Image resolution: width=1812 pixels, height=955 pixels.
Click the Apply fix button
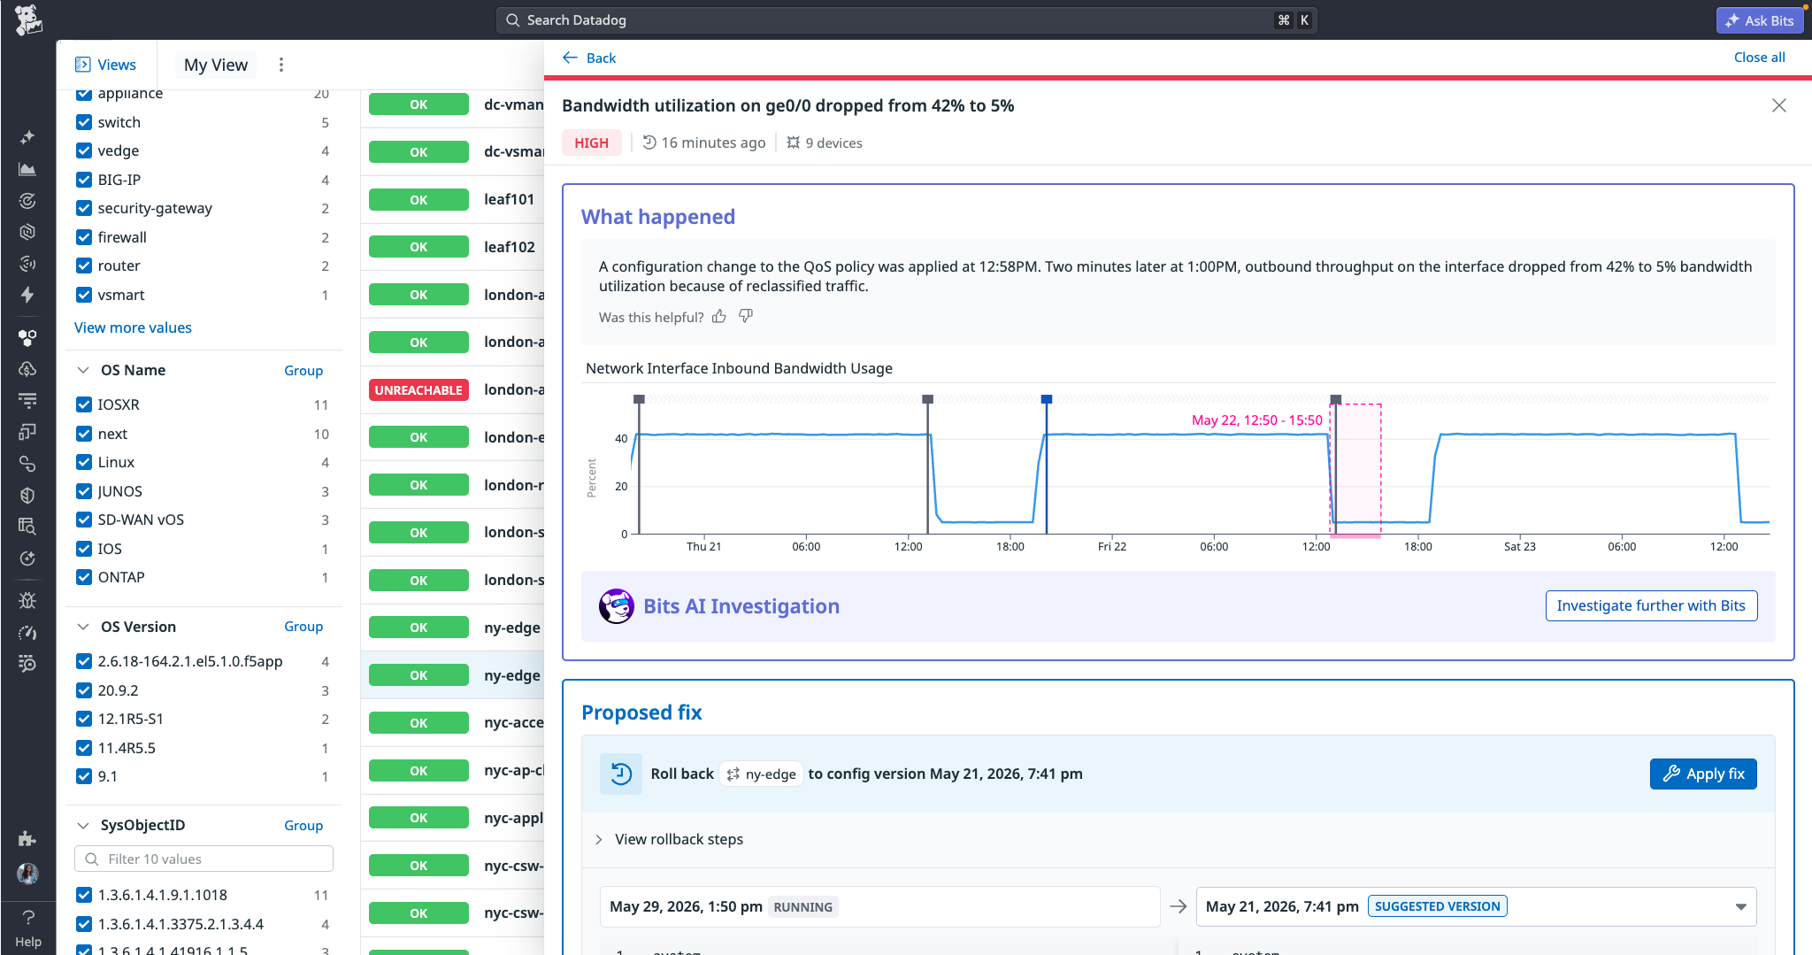(1703, 774)
